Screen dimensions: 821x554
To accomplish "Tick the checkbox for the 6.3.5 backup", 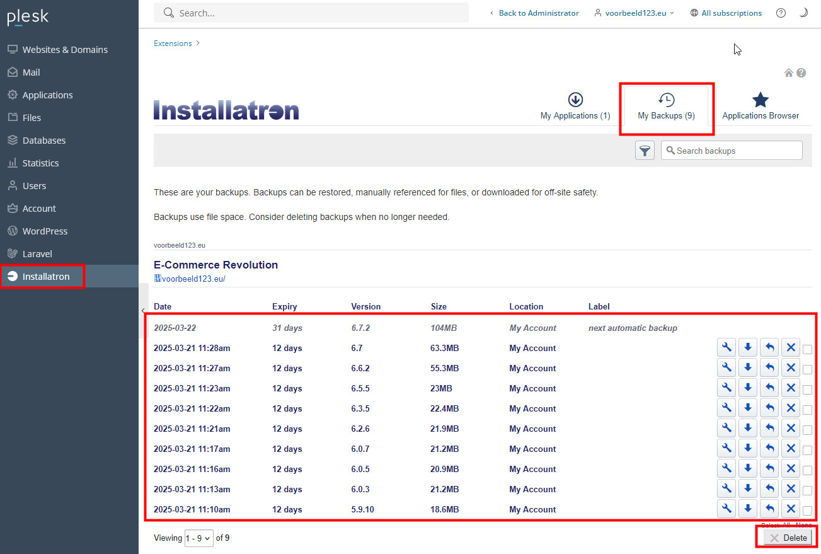I will click(808, 410).
